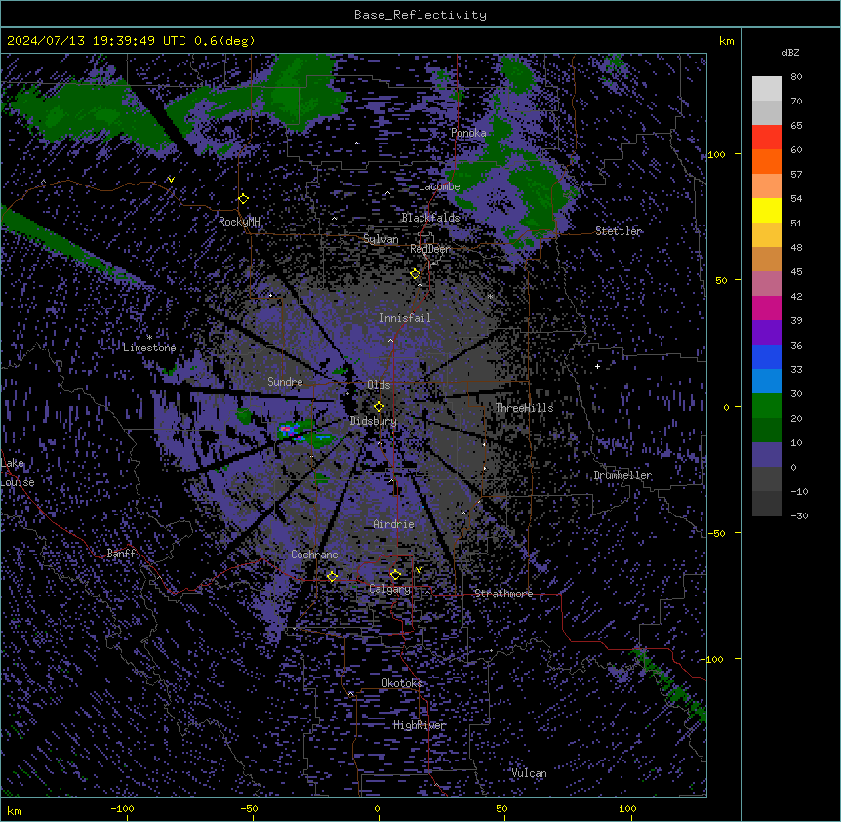Click the white plus marker west of Drumheller area
Viewport: 841px width, 822px height.
click(597, 366)
